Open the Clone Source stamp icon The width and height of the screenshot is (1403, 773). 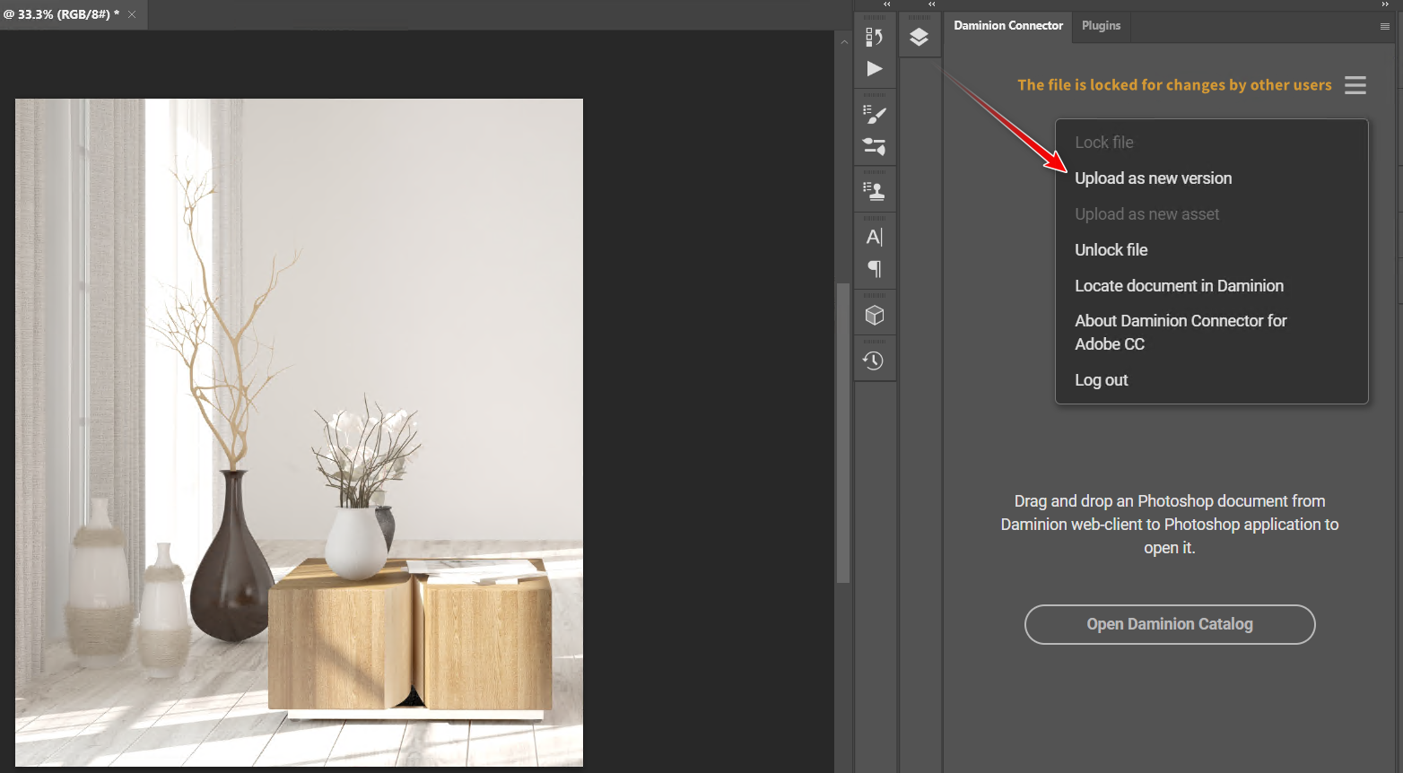pyautogui.click(x=875, y=191)
